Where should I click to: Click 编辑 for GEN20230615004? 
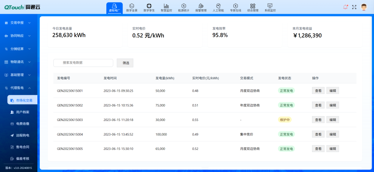coord(333,134)
